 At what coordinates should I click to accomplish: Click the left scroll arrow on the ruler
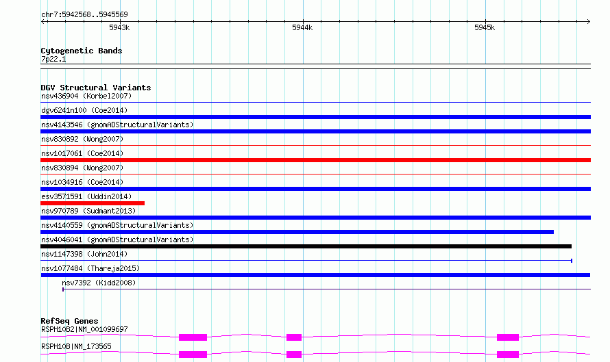43,21
